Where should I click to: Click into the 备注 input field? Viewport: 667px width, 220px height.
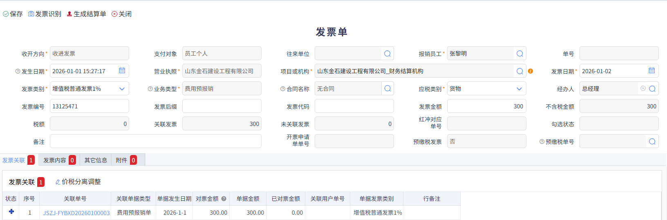point(155,141)
